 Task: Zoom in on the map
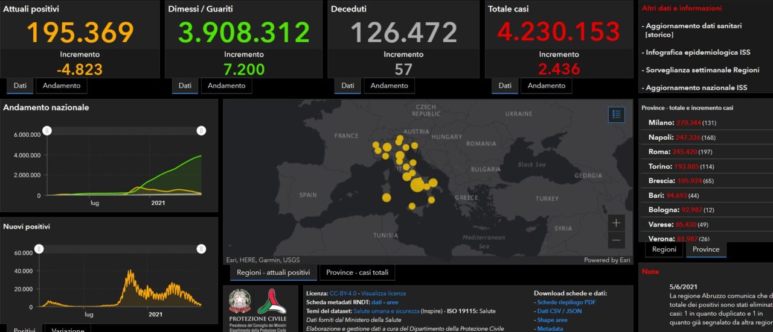(616, 223)
